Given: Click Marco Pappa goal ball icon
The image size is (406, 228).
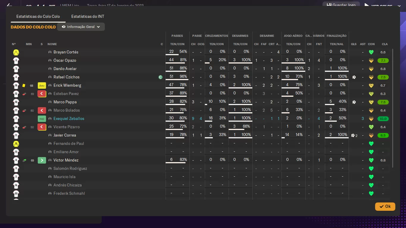Looking at the screenshot, I should [x=354, y=102].
